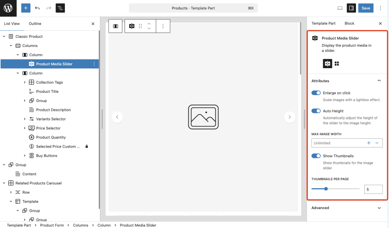Click Product Form in the breadcrumb

(x=52, y=225)
